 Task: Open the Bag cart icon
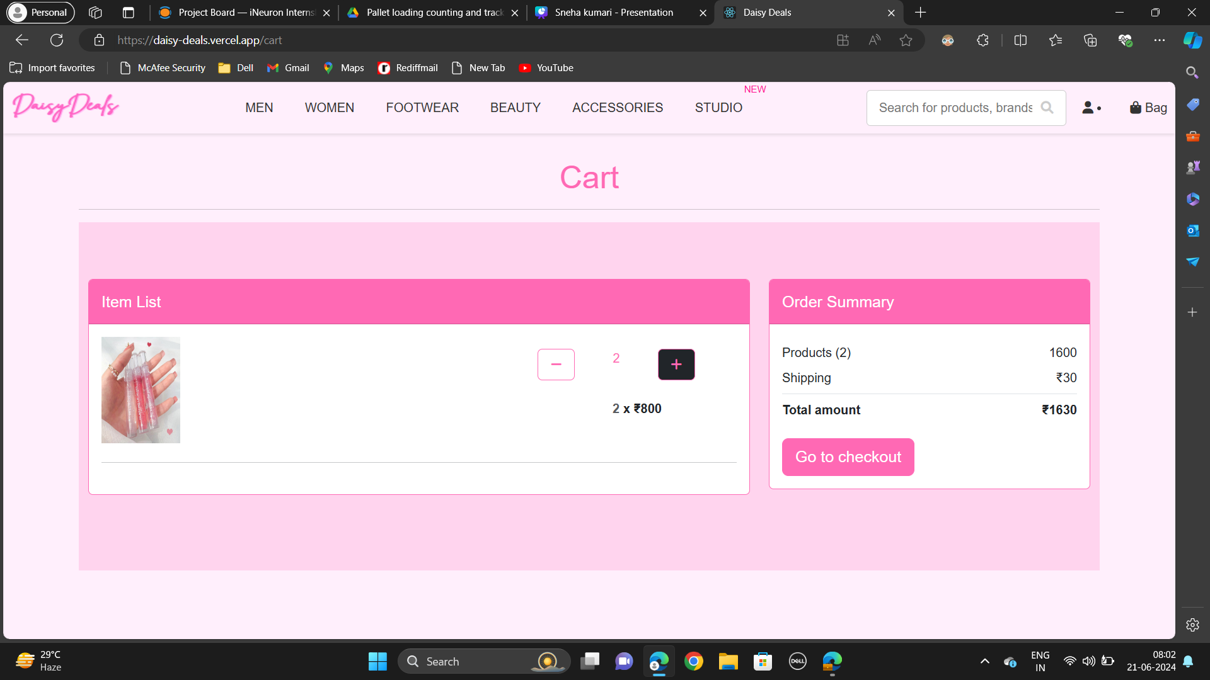click(1148, 108)
